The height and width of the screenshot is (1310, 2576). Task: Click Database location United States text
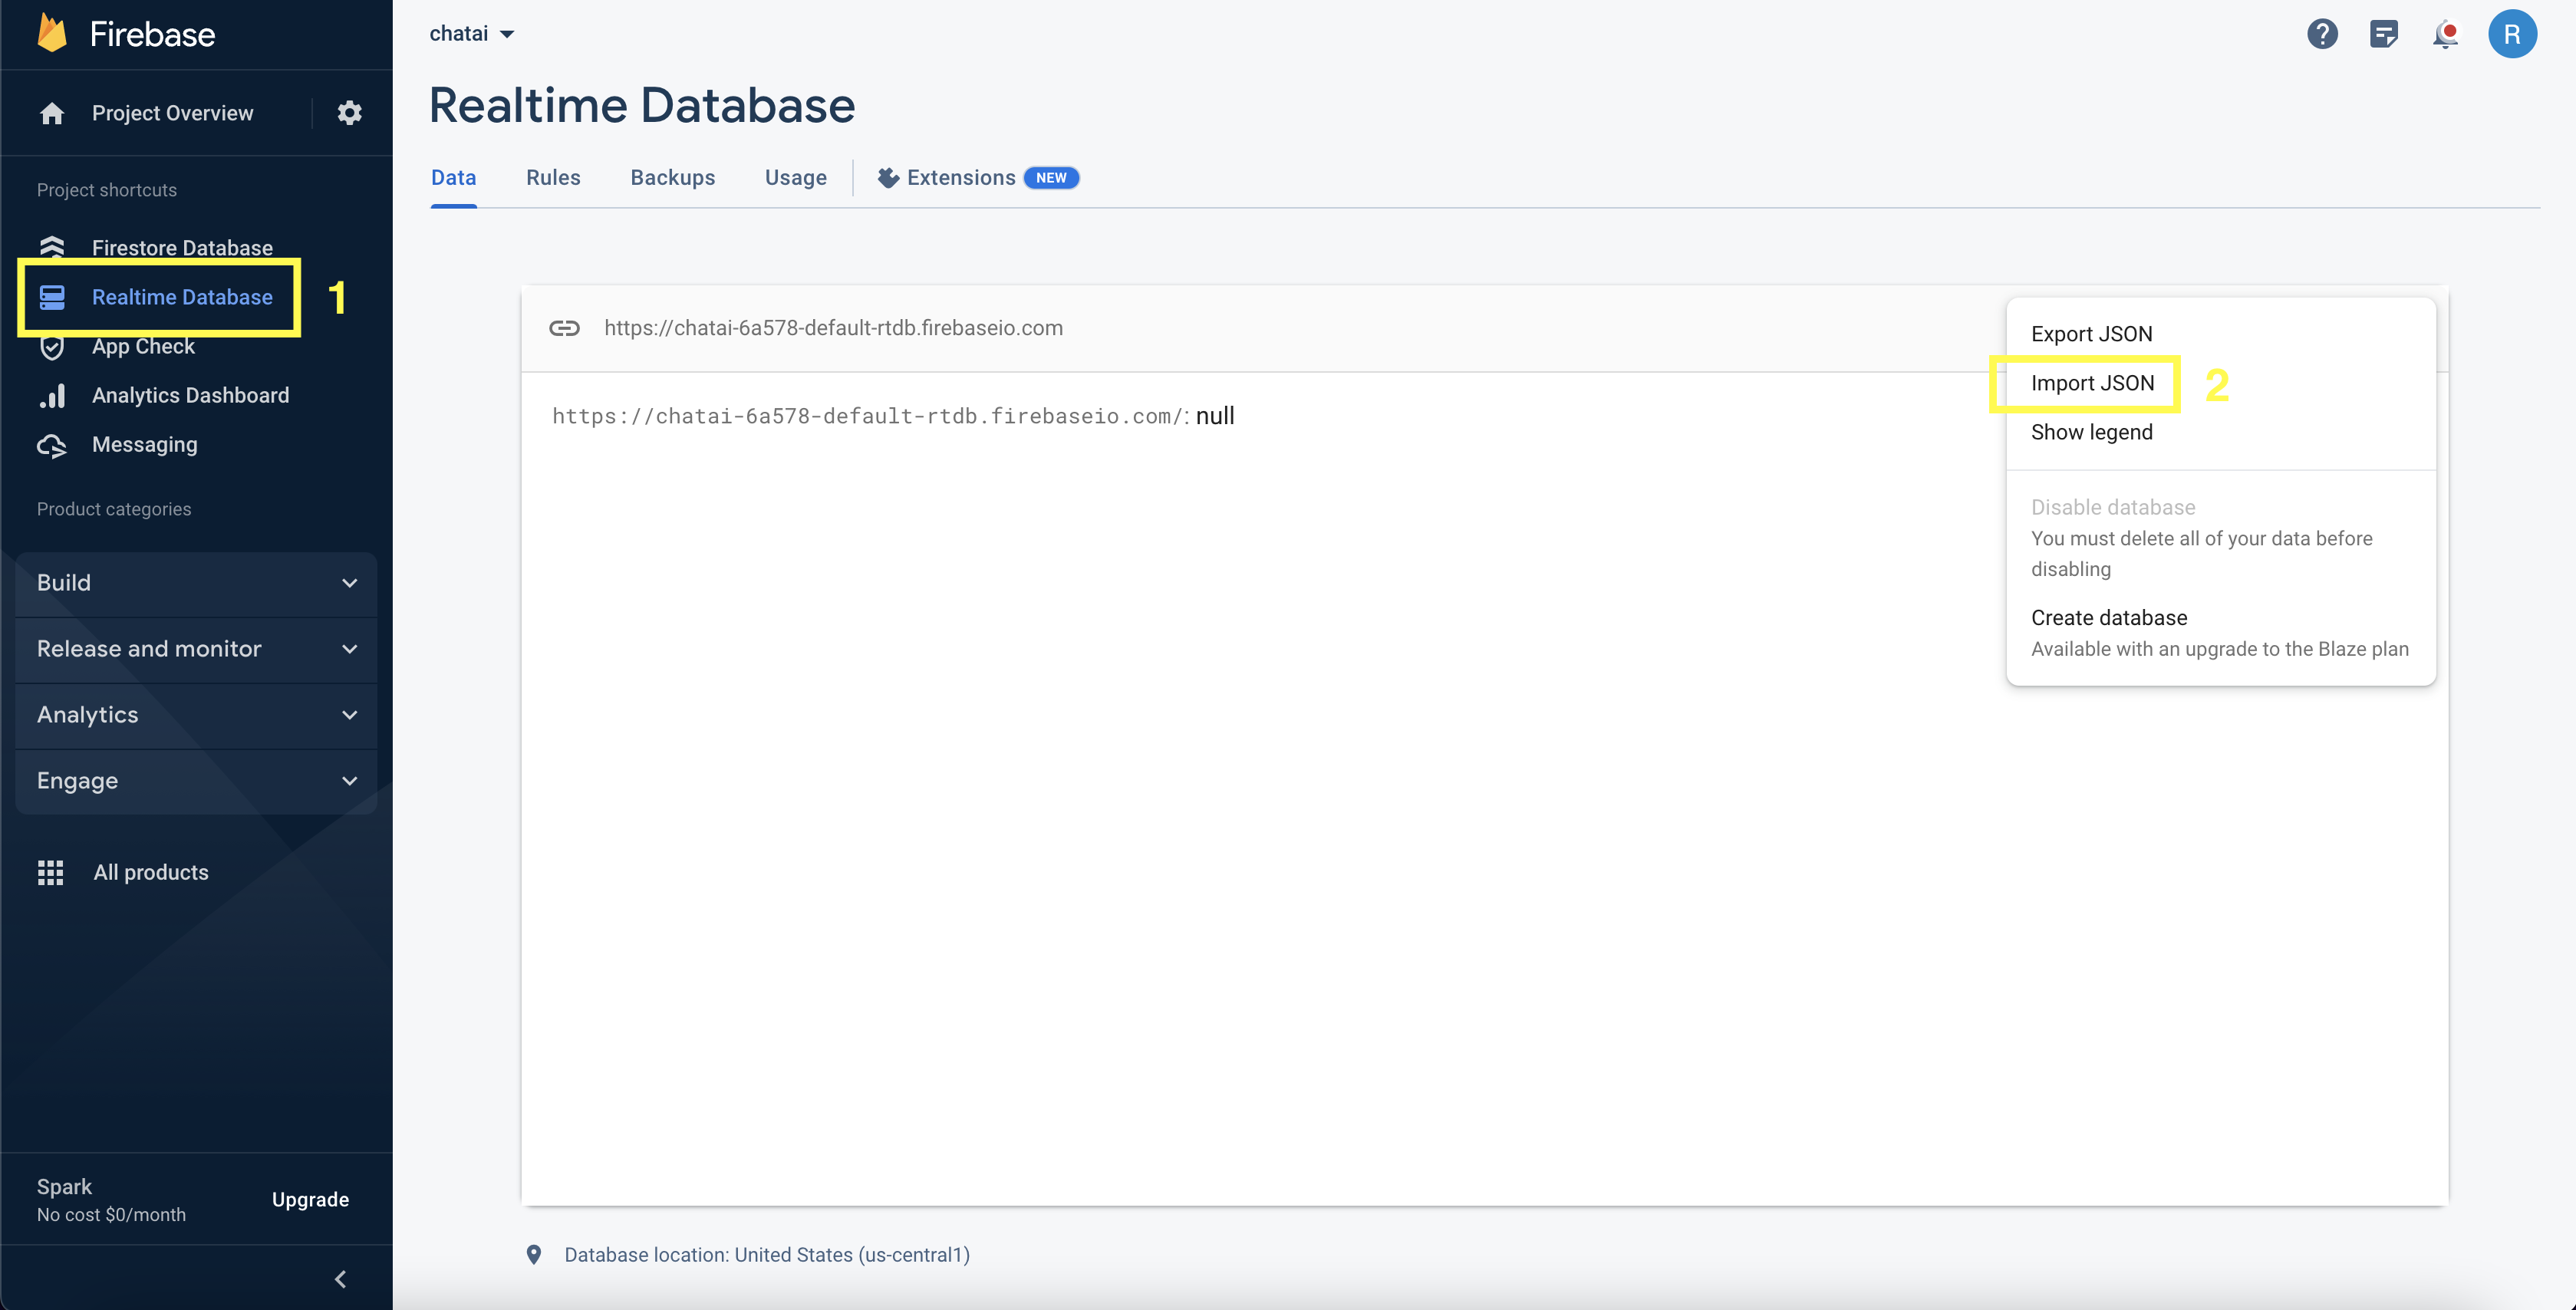(767, 1255)
